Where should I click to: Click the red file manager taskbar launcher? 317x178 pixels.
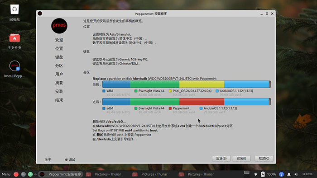click(x=16, y=174)
